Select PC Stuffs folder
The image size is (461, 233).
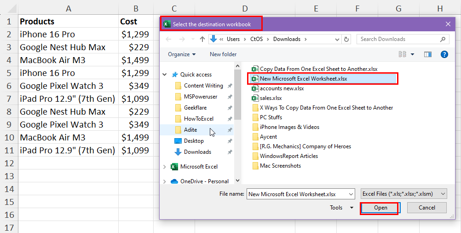[267, 117]
